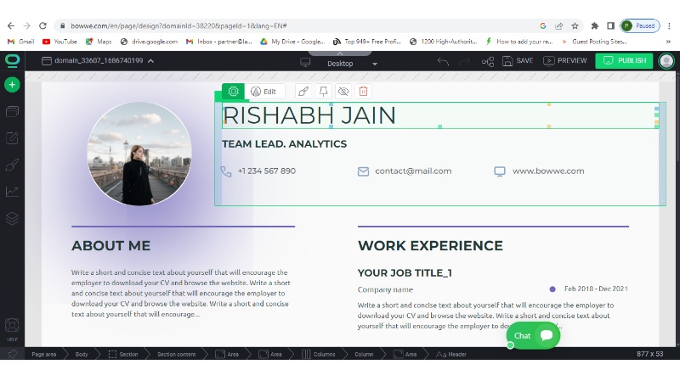The width and height of the screenshot is (680, 381).
Task: Click the undo arrow in top bar
Action: (x=443, y=61)
